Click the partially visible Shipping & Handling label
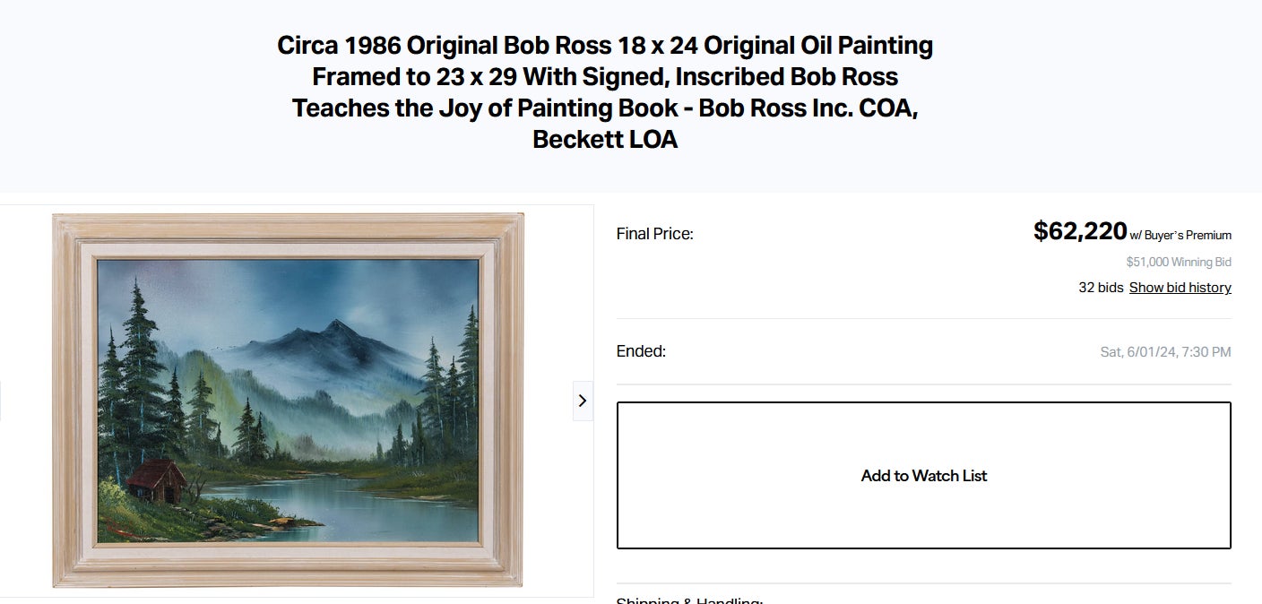The image size is (1262, 604). click(x=689, y=600)
